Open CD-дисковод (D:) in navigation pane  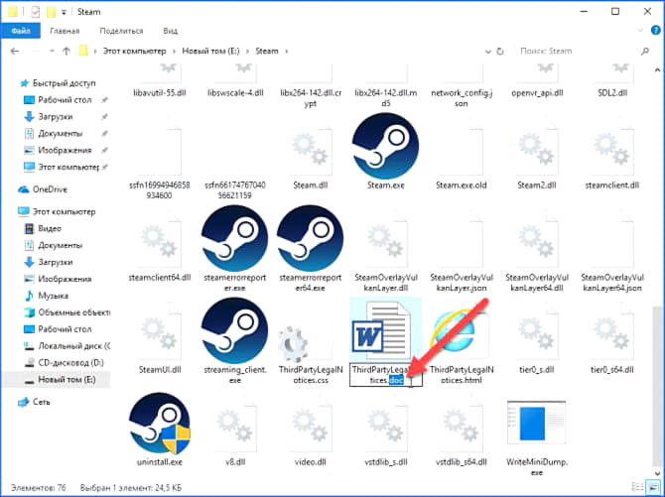point(70,362)
